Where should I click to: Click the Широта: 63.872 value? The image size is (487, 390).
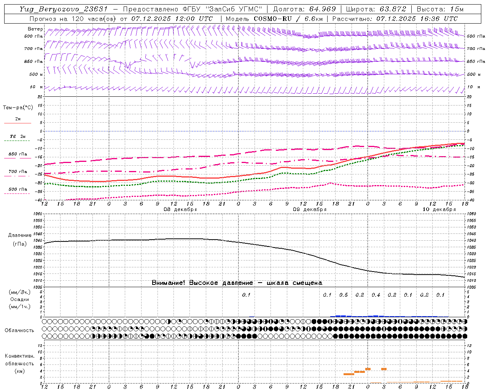click(x=376, y=9)
